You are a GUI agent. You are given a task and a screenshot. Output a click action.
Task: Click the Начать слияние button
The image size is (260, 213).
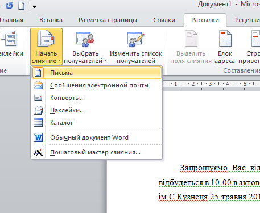[46, 47]
